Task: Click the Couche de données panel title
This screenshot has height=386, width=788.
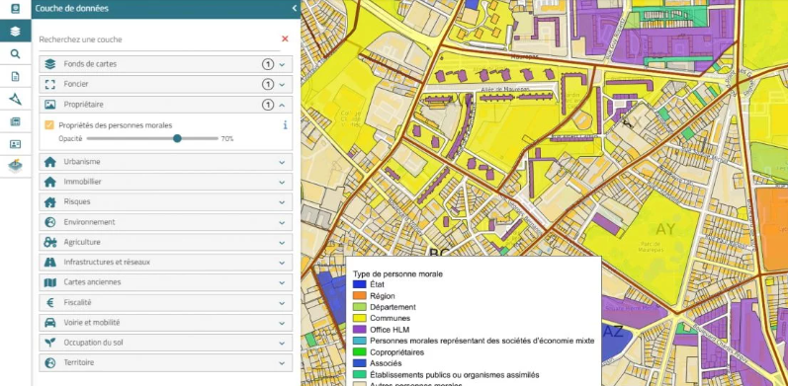Action: point(72,8)
